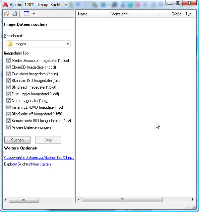Open Explorer Suchfunktion starten link
Screen dimensions: 199x212
pyautogui.click(x=27, y=164)
